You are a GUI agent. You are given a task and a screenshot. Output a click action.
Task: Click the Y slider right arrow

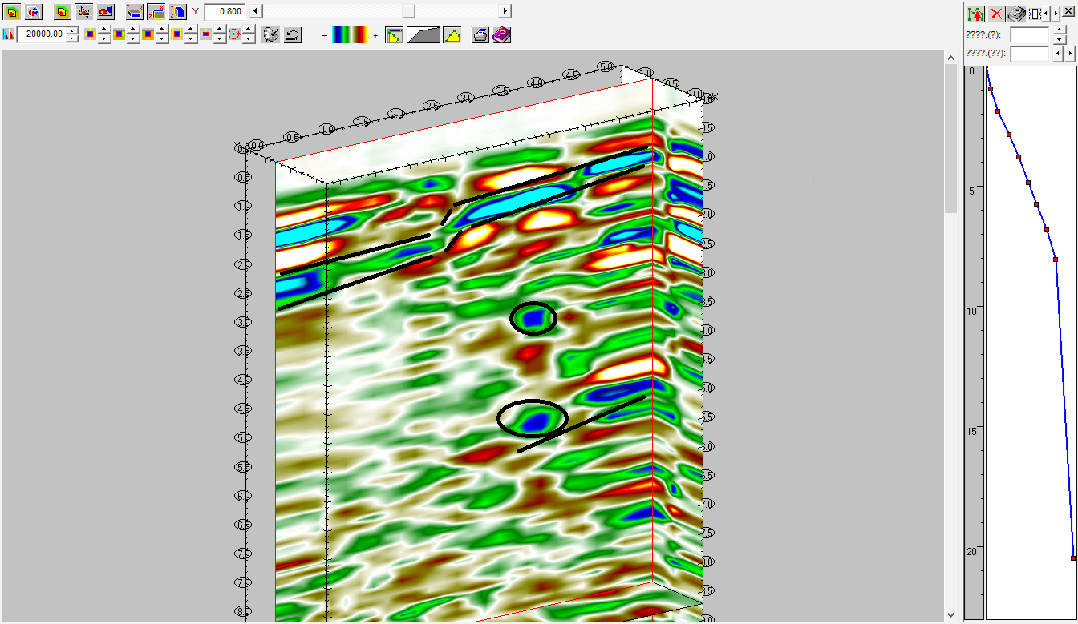pyautogui.click(x=505, y=11)
